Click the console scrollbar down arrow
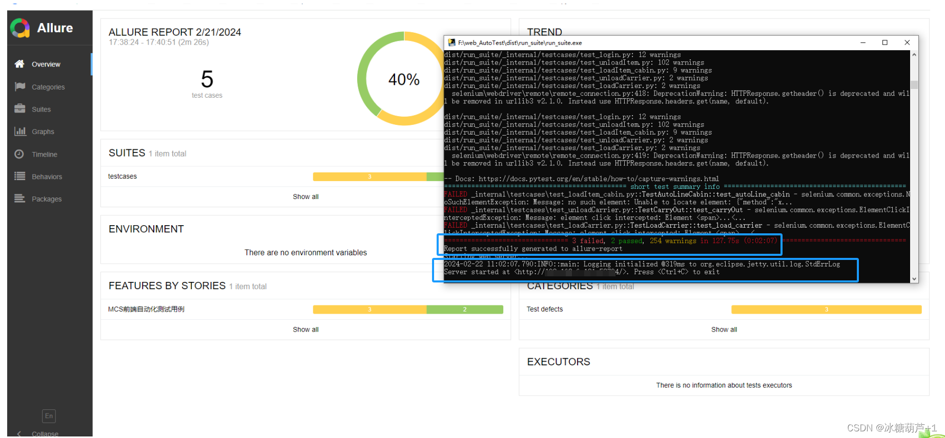This screenshot has width=945, height=438. click(914, 279)
